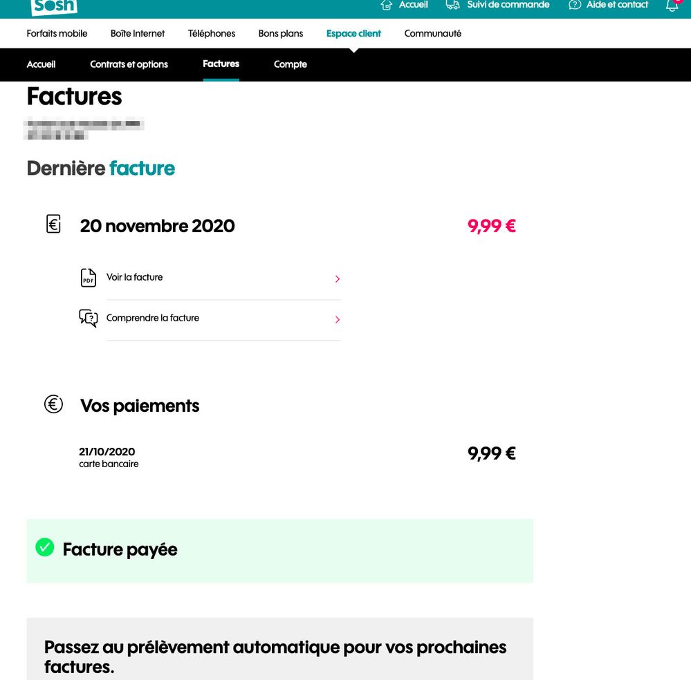Expand Comprendre la facture chevron arrow
Viewport: 691px width, 680px height.
pyautogui.click(x=338, y=320)
